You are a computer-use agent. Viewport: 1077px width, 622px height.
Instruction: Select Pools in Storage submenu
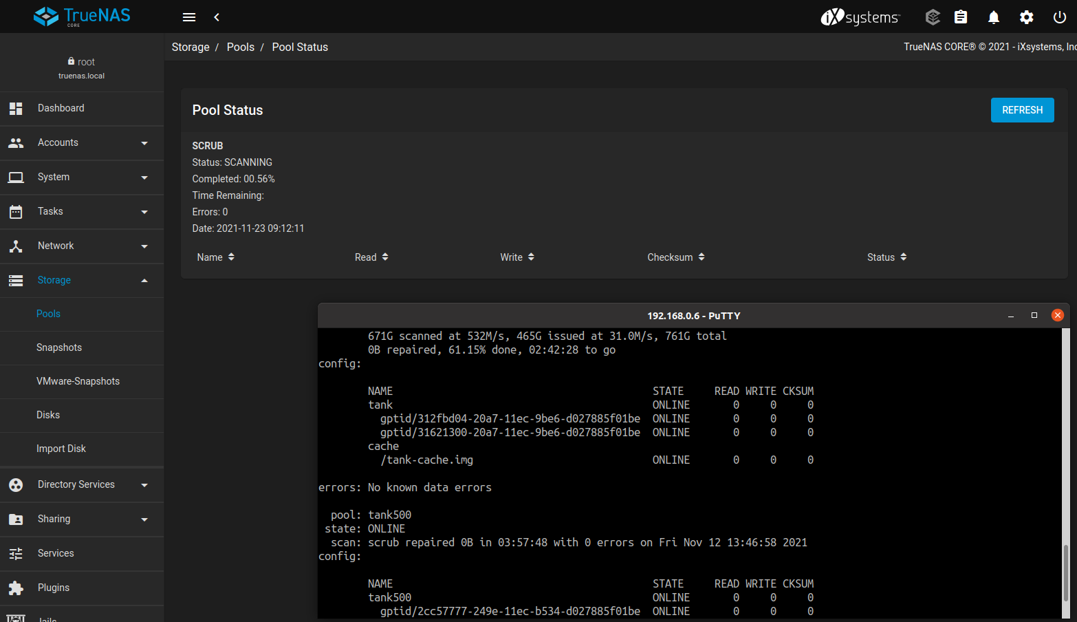[x=82, y=314]
